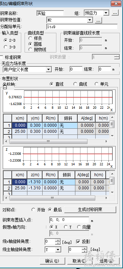Click the 分配给单元 field containing 1to9
The image size is (123, 269).
pyautogui.click(x=82, y=27)
